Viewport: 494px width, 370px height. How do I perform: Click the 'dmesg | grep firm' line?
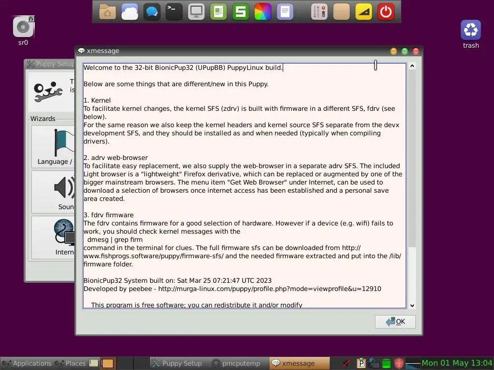coord(115,239)
